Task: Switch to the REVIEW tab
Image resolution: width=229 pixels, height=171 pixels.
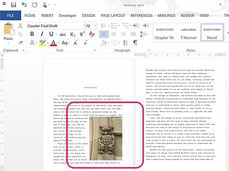Action: (x=187, y=15)
